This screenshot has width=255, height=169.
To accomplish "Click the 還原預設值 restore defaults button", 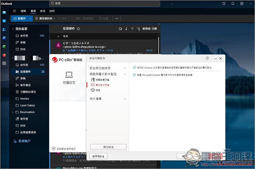I will click(x=98, y=156).
